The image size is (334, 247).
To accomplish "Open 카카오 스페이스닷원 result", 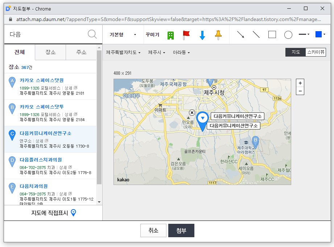I will 42,81.
